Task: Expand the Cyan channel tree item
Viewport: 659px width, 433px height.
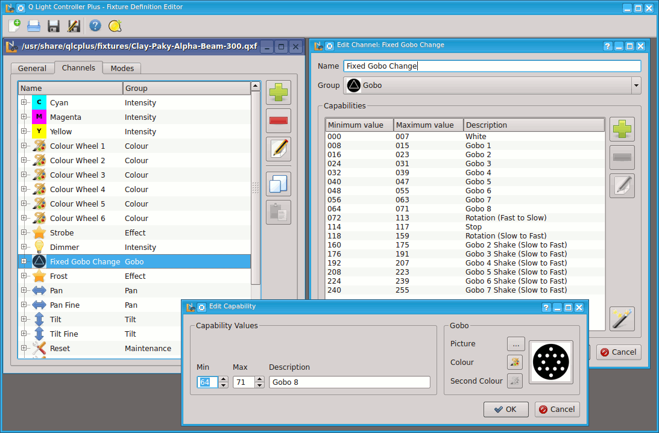Action: point(23,102)
